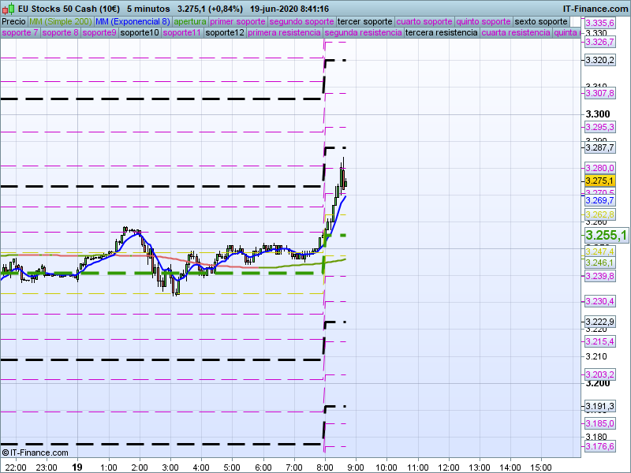The height and width of the screenshot is (473, 631).
Task: Click the cuarta resistencia legend label
Action: coord(516,33)
